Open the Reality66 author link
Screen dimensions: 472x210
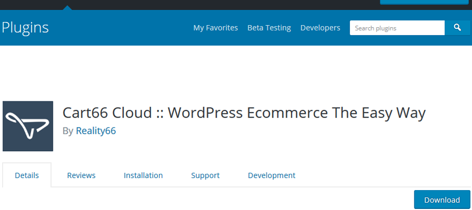tap(96, 131)
